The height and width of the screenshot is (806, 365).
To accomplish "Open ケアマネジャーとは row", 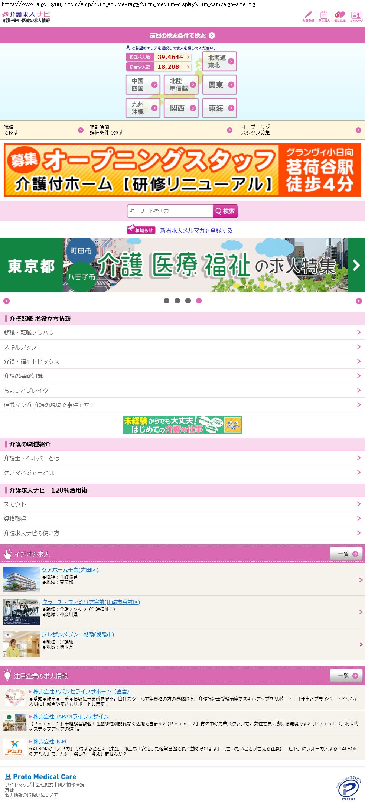I will [182, 473].
